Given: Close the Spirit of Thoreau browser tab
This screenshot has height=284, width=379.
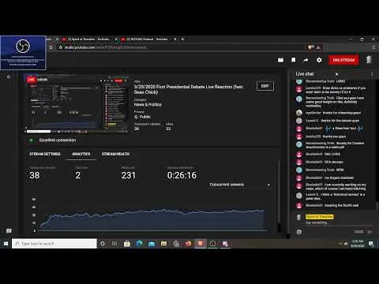Looking at the screenshot, I should tap(116, 39).
